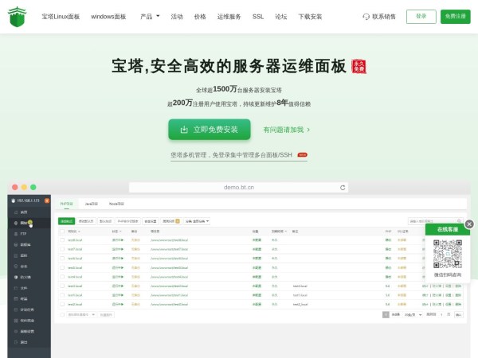
Task: Click the 免费注册 button
Action: 456,17
